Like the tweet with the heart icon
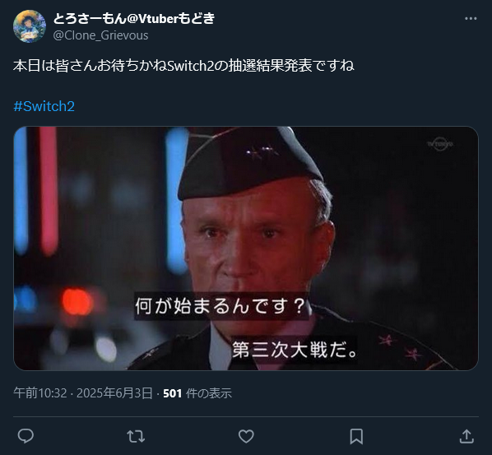Viewport: 492px width, 455px height. coord(246,436)
